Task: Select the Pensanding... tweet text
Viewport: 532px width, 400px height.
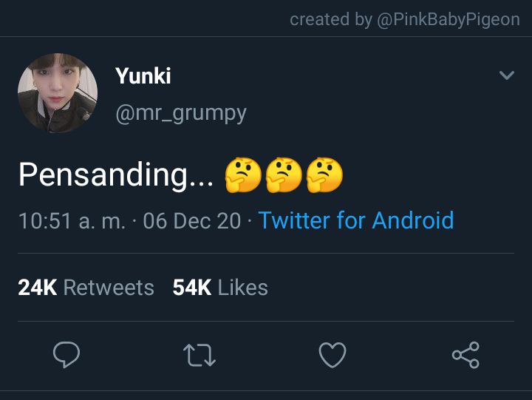Action: coord(116,175)
